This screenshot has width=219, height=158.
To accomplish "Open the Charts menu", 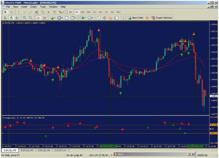I will [x=34, y=7].
